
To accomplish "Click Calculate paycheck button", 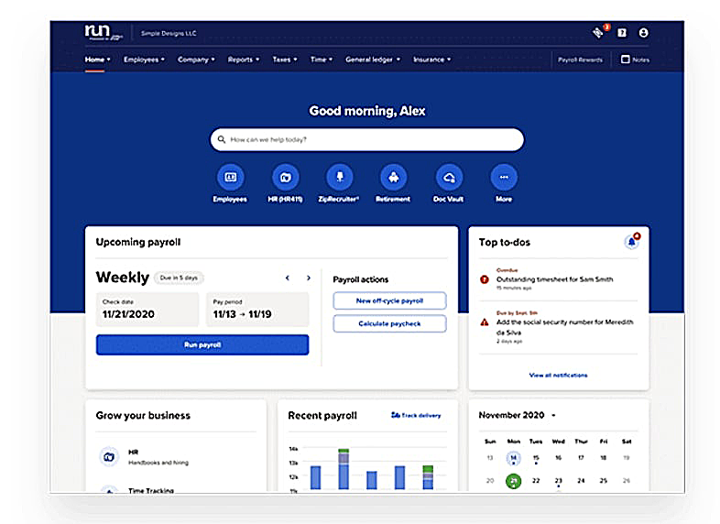I will coord(389,323).
